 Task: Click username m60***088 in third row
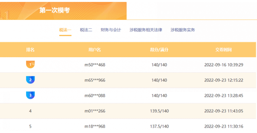95,96
